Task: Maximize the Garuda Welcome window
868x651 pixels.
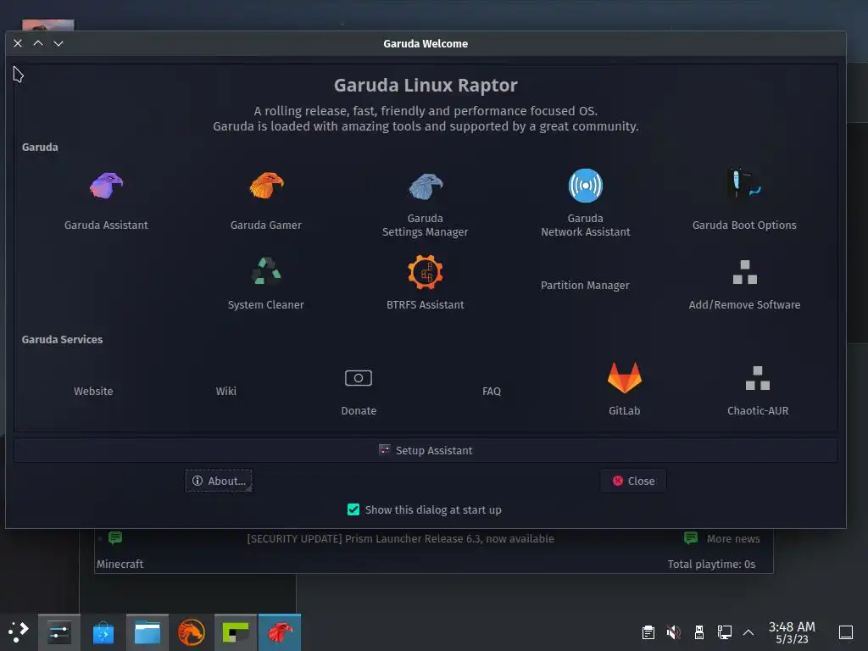Action: 38,43
